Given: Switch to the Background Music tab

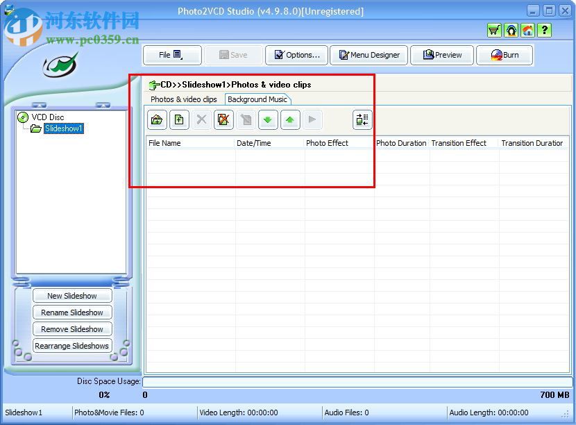Looking at the screenshot, I should click(258, 99).
